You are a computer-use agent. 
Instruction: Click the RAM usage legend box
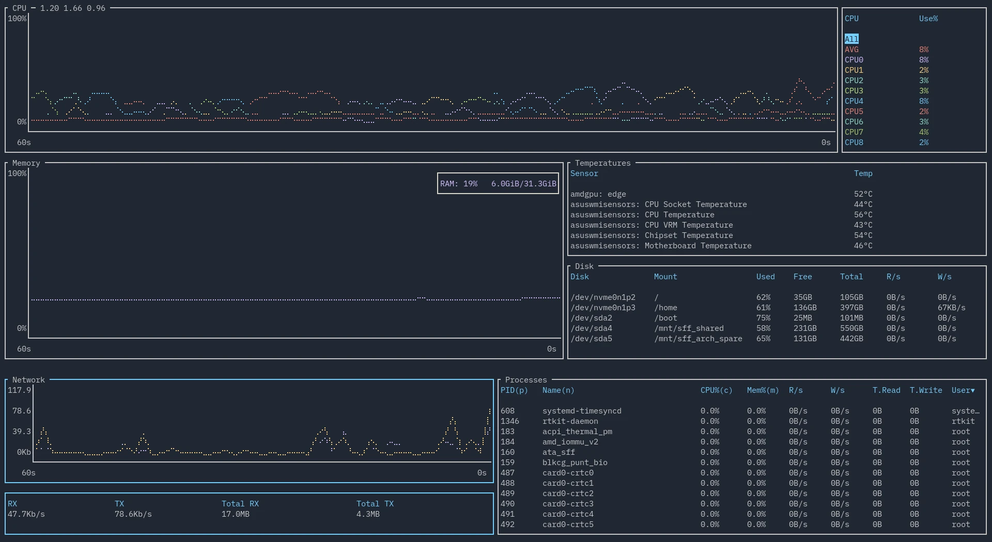[498, 184]
